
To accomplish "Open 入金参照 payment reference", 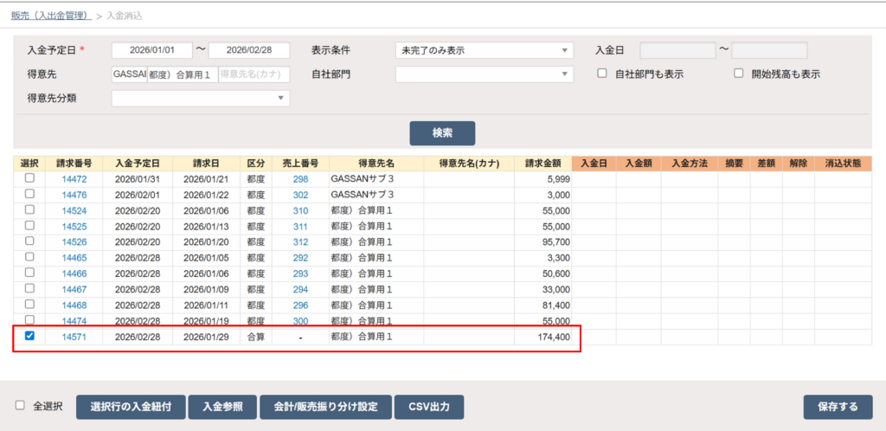I will pos(222,407).
